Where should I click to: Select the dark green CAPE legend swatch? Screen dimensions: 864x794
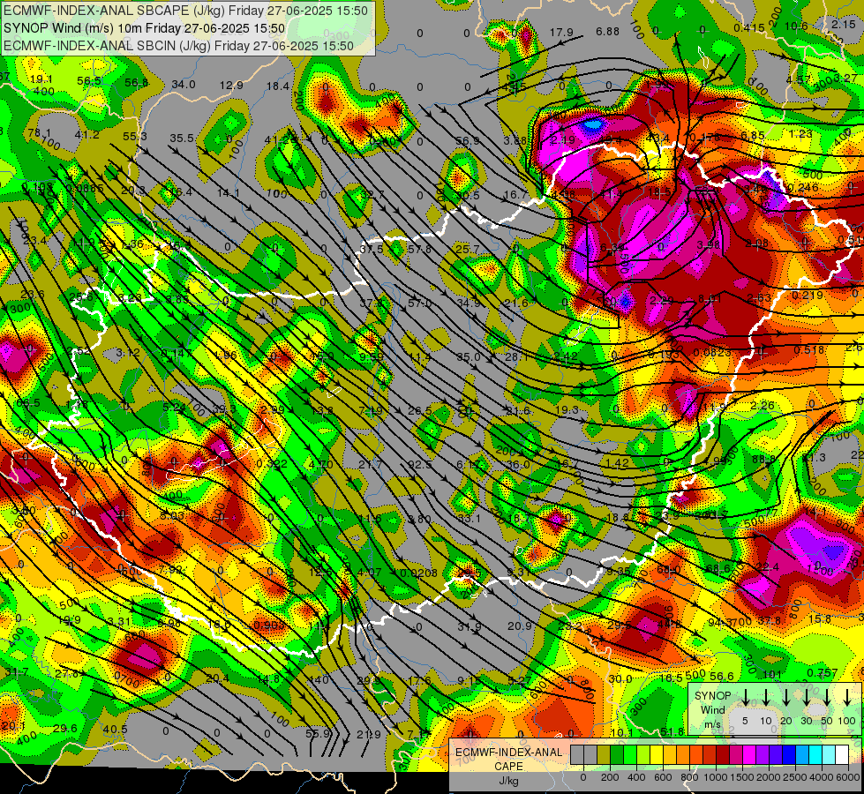[x=617, y=755]
